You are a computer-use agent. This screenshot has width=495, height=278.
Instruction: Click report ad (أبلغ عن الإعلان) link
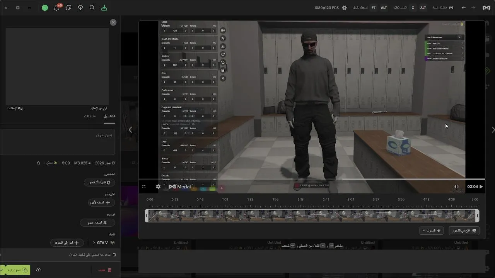click(99, 108)
